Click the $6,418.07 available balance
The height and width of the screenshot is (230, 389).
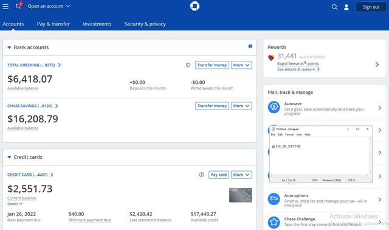tap(30, 79)
